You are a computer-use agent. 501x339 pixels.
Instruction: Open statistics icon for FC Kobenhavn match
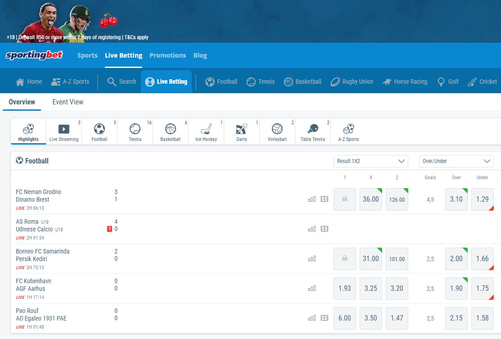[x=312, y=288]
